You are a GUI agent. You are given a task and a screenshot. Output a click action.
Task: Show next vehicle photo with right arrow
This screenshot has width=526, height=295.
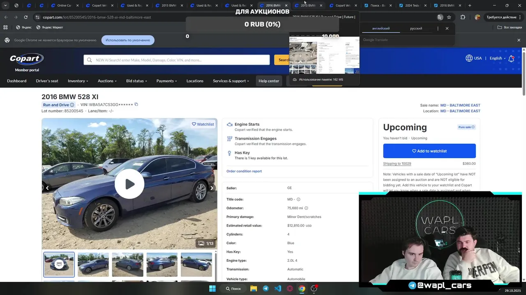click(x=212, y=188)
